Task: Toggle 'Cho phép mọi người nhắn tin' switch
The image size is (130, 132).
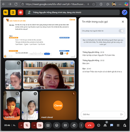Action: 121,31
